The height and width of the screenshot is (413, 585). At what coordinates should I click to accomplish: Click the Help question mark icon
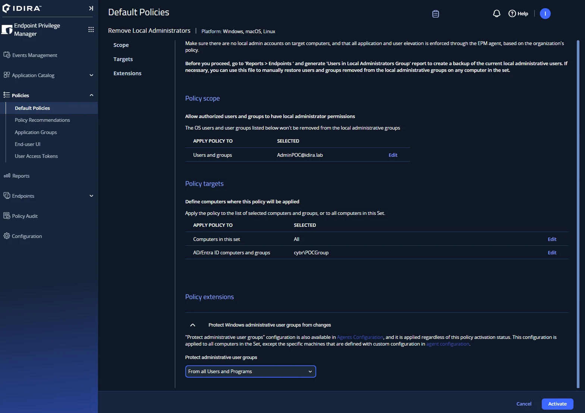(512, 14)
